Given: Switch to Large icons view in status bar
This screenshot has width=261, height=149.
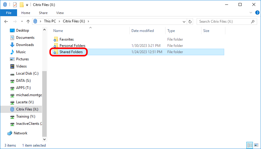Looking at the screenshot, I should click(x=256, y=145).
